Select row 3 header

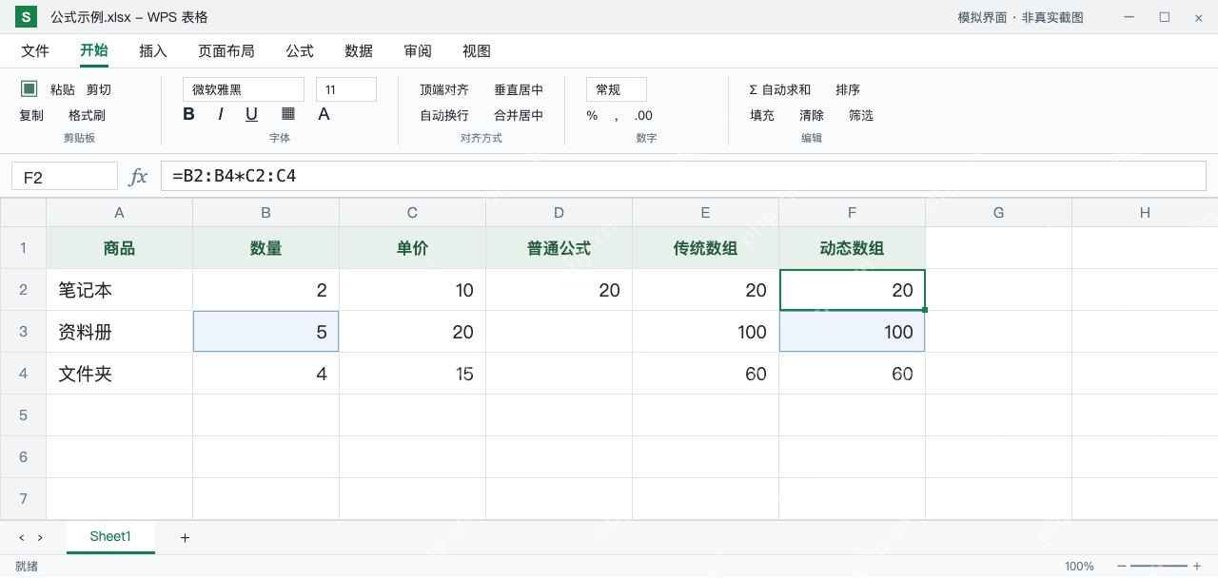[x=23, y=332]
